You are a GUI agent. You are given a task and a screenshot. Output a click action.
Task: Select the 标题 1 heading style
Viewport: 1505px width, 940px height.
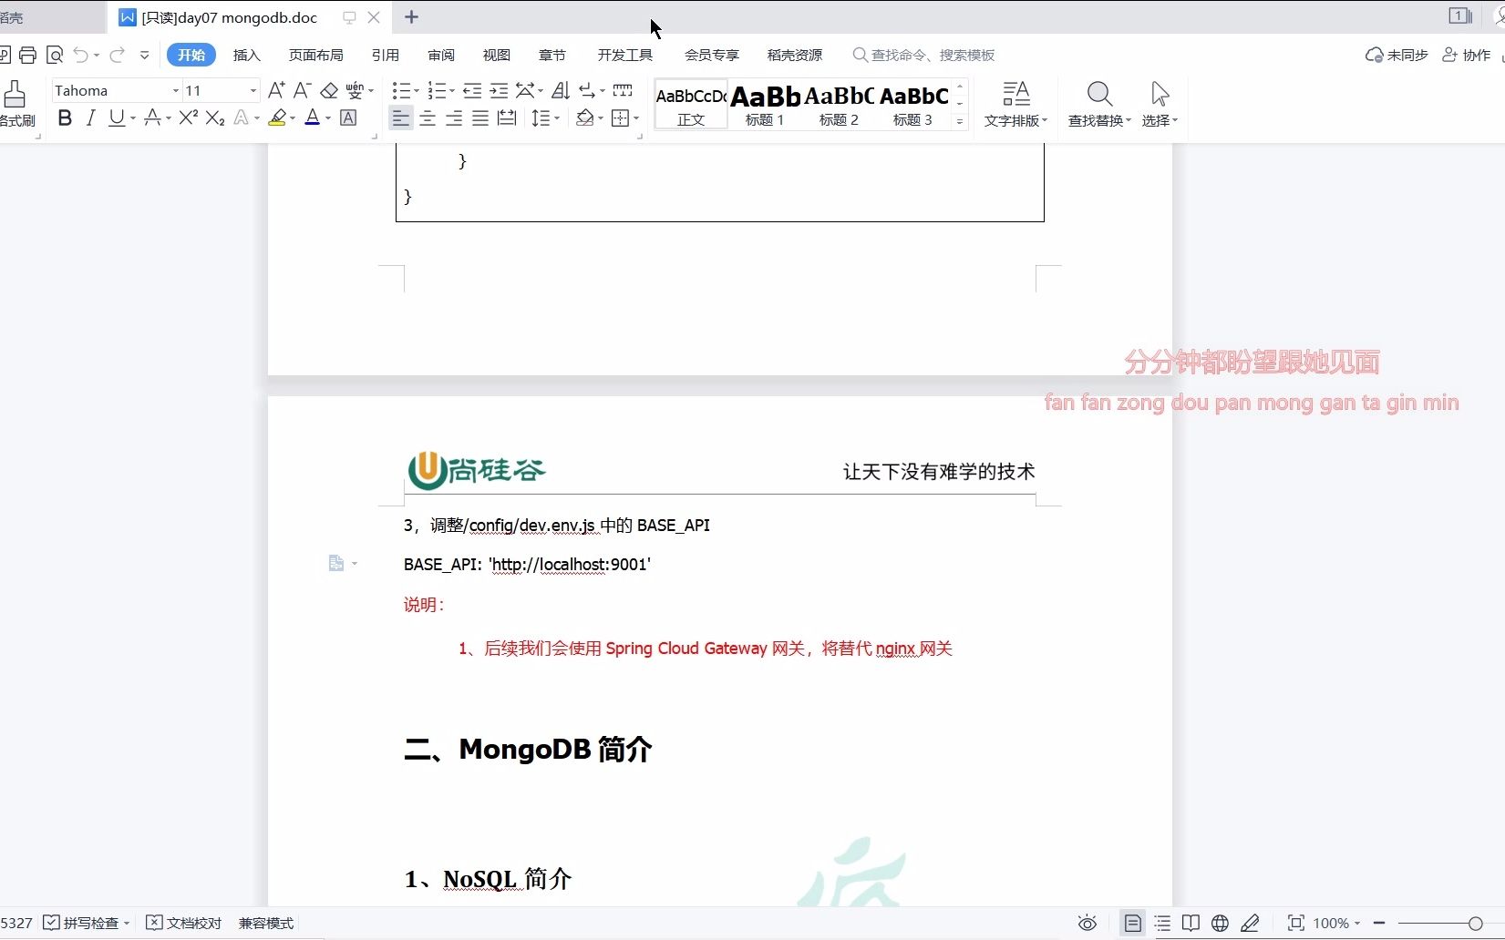tap(765, 104)
